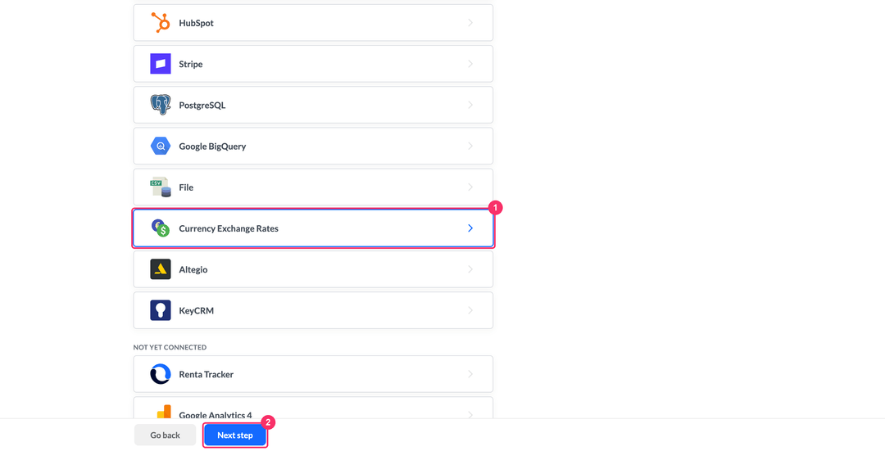Open the File row chevron
This screenshot has height=451, width=885.
pyautogui.click(x=470, y=187)
